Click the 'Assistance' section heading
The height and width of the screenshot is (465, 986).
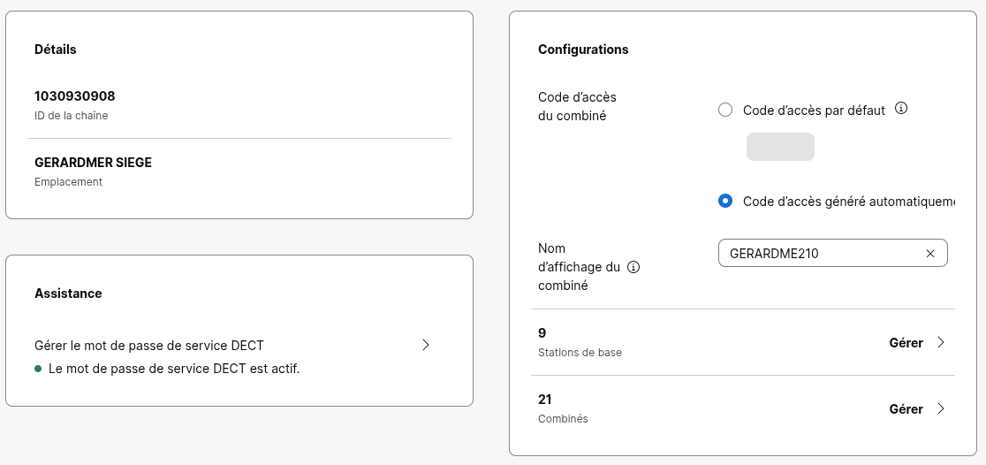pyautogui.click(x=68, y=293)
